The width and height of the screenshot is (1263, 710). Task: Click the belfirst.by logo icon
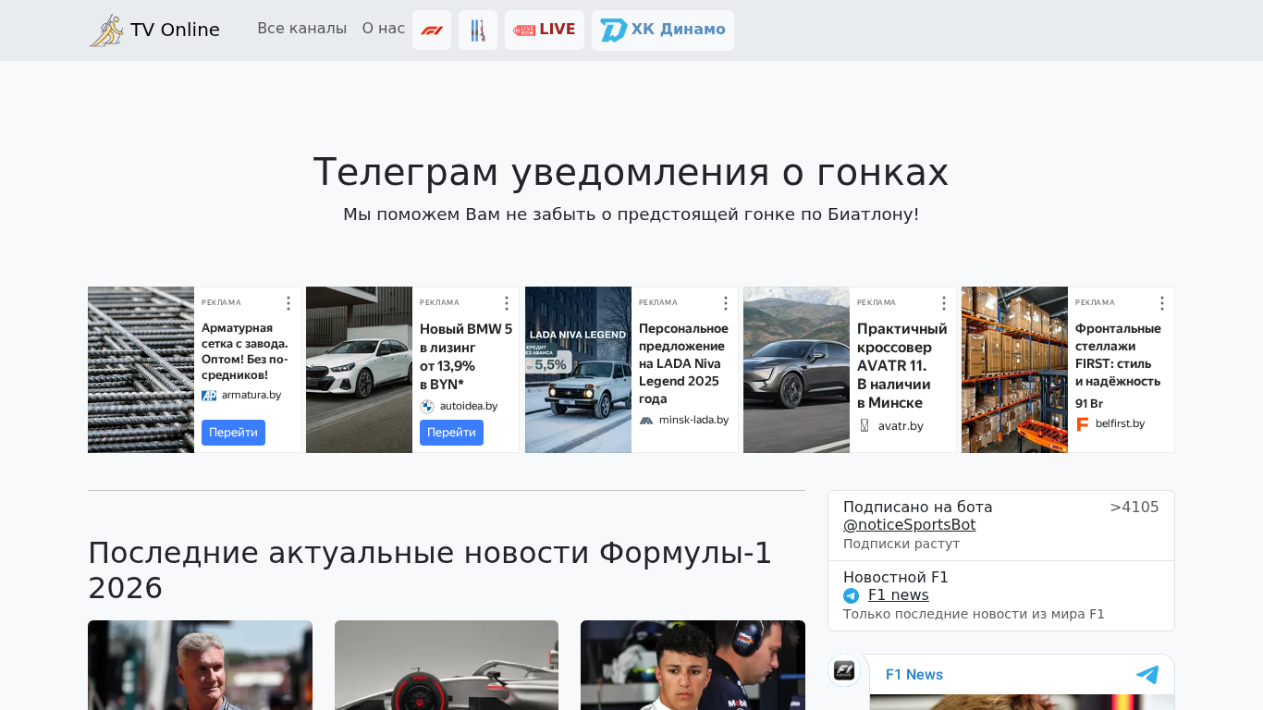tap(1083, 424)
